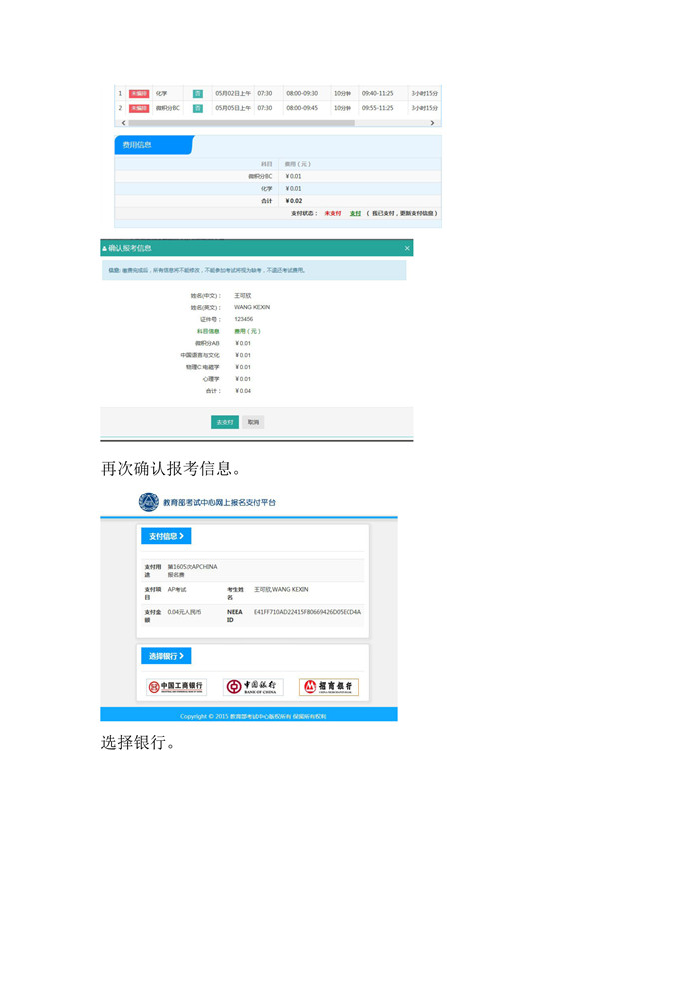Select 中国银行 (Bank of China) logo
Screen dimensions: 699x988
(253, 687)
